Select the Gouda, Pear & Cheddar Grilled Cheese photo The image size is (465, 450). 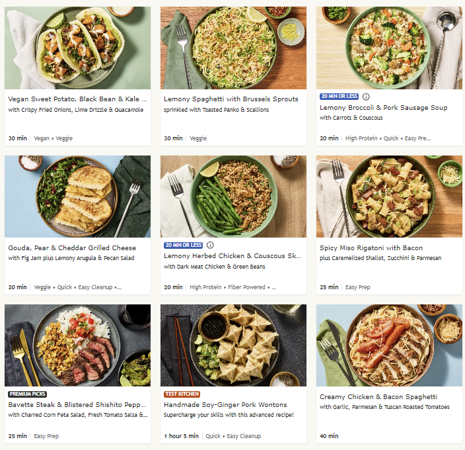(77, 197)
